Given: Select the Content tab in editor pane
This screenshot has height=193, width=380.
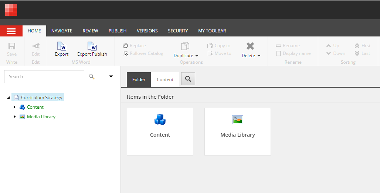Looking at the screenshot, I should coord(165,80).
